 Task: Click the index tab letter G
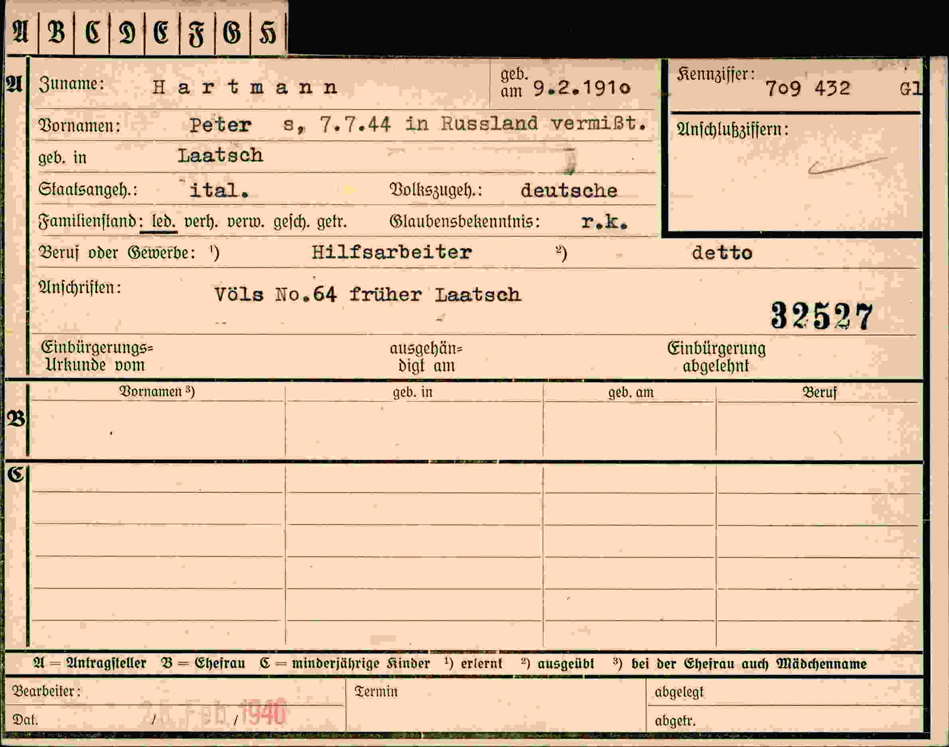click(x=232, y=33)
